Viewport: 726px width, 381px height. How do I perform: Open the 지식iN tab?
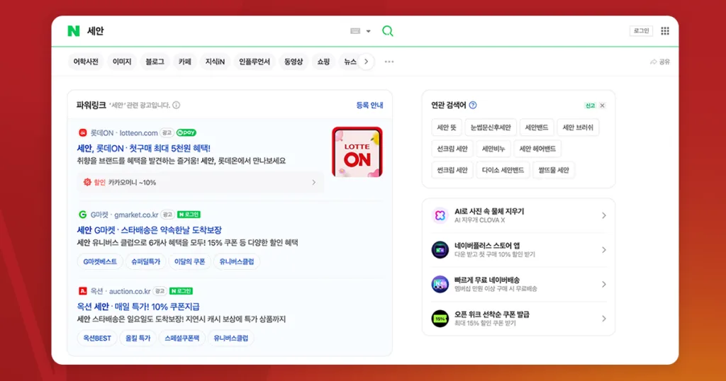215,62
